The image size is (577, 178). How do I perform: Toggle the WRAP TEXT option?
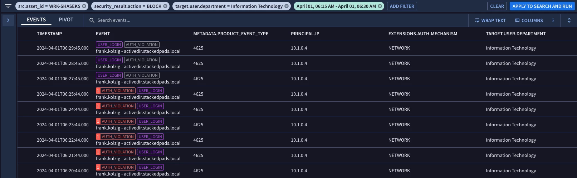point(490,20)
